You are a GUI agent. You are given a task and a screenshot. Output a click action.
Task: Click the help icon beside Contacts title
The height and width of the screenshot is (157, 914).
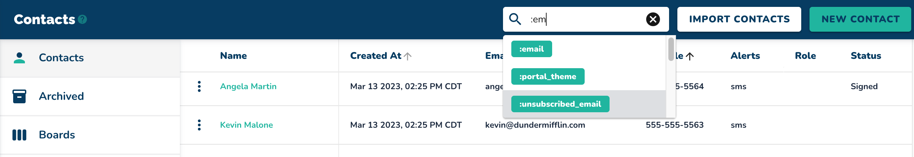tap(82, 19)
